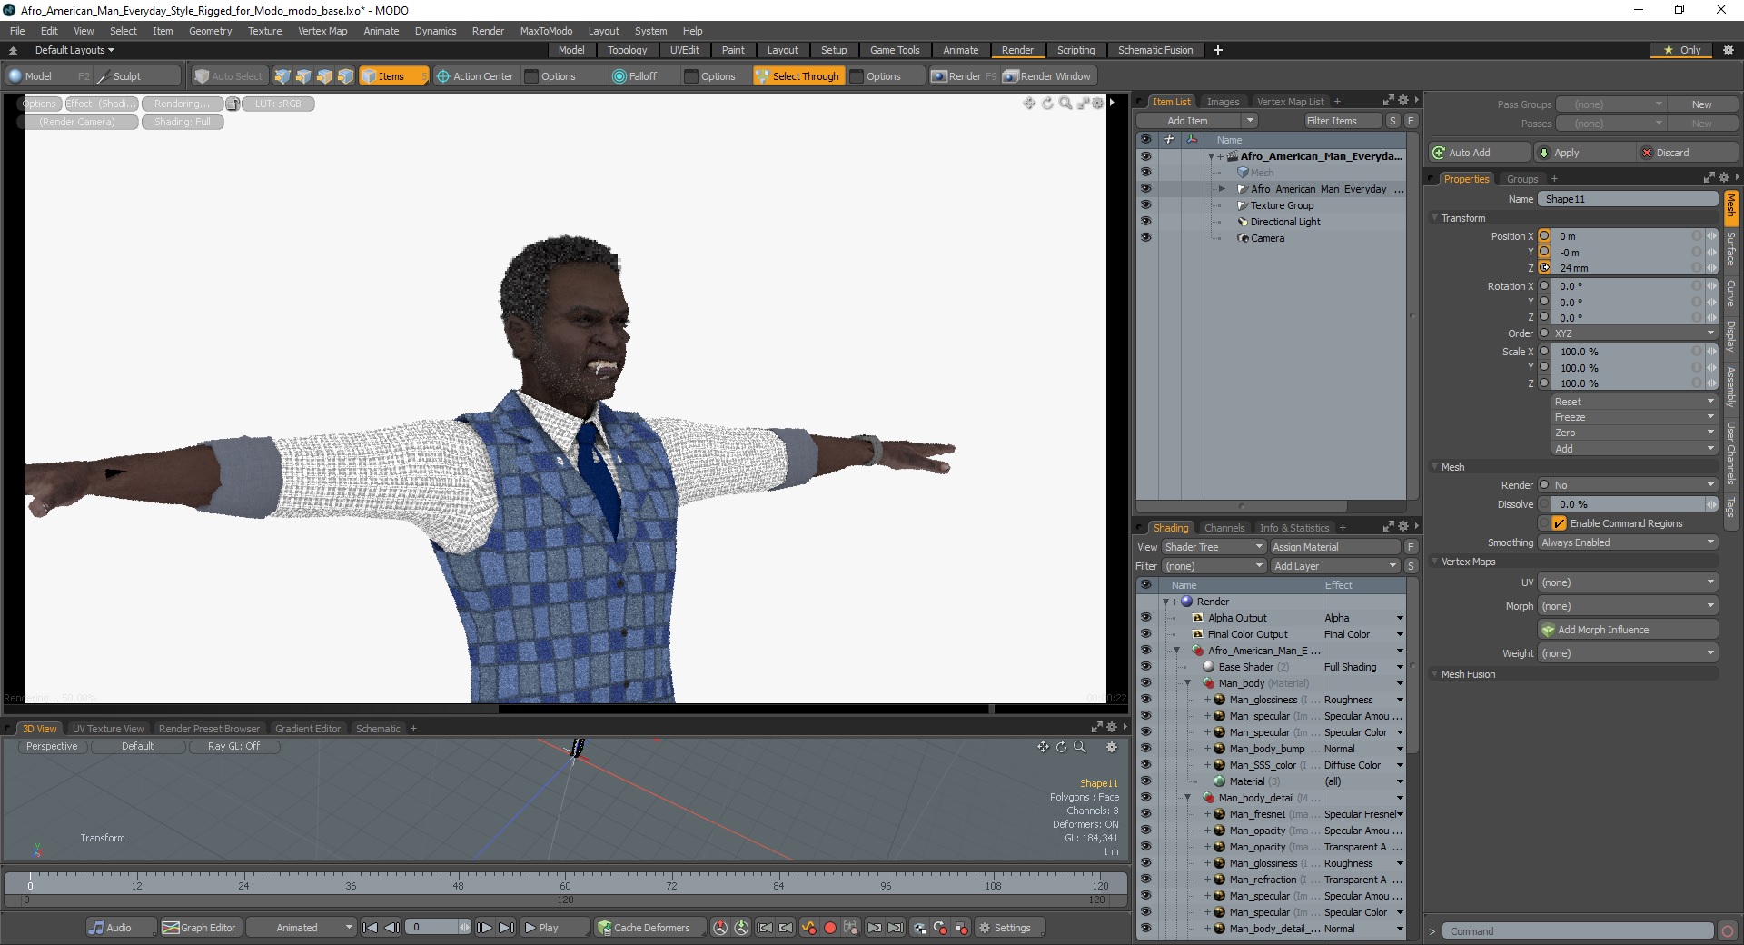Click Apply button

1585,153
